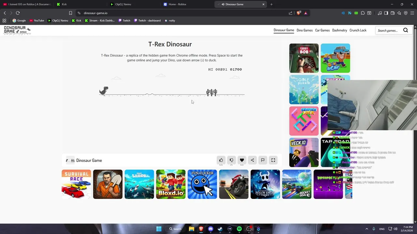417x234 pixels.
Task: Click the Dinosaur Game site logo
Action: pyautogui.click(x=17, y=30)
